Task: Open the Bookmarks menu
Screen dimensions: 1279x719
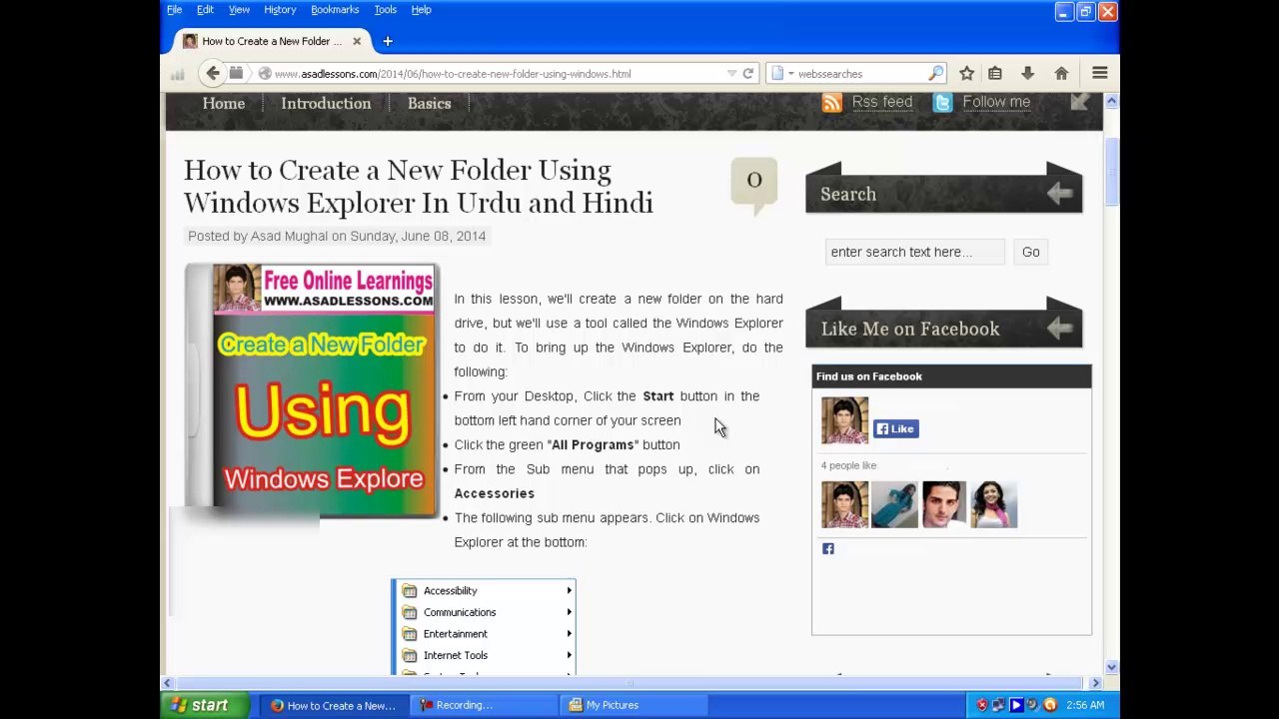Action: 335,10
